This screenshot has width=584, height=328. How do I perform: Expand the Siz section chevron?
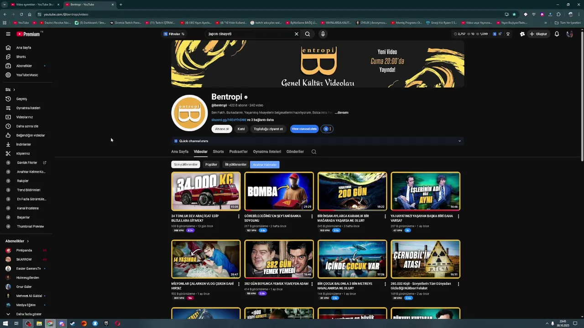14,90
